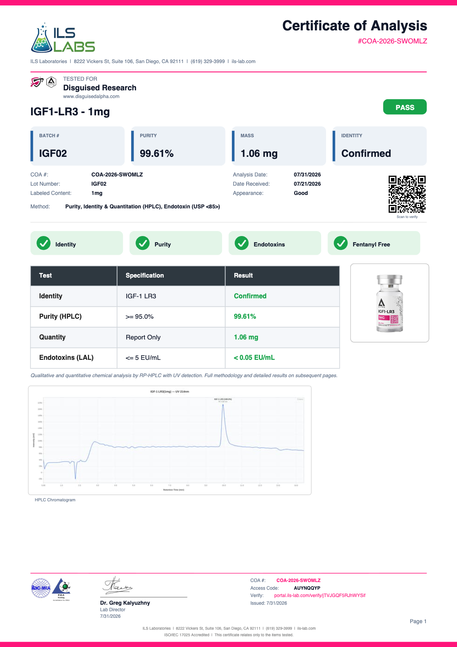
Task: Click the PURITY summary card
Action: click(x=178, y=146)
